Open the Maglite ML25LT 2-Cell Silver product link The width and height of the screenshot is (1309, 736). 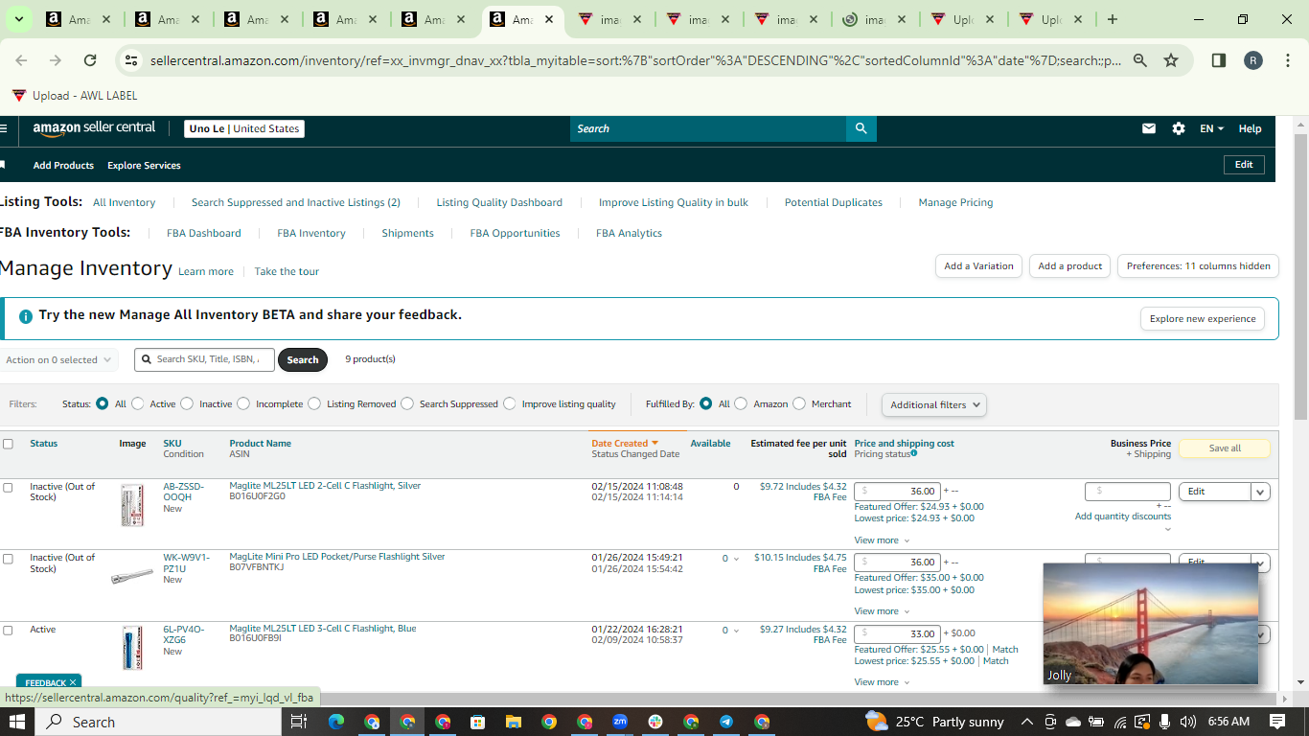coord(325,486)
